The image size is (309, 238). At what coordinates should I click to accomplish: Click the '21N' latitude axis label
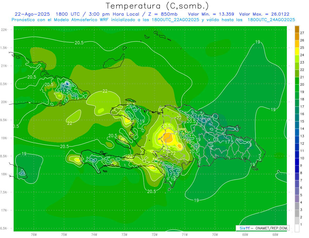pos(4,66)
